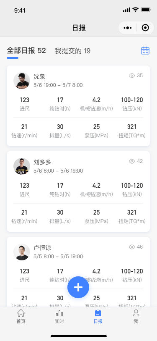Tap 机械钻速 value 4.2 in 沈泉's card
157x341 pixels.
[x=96, y=100]
